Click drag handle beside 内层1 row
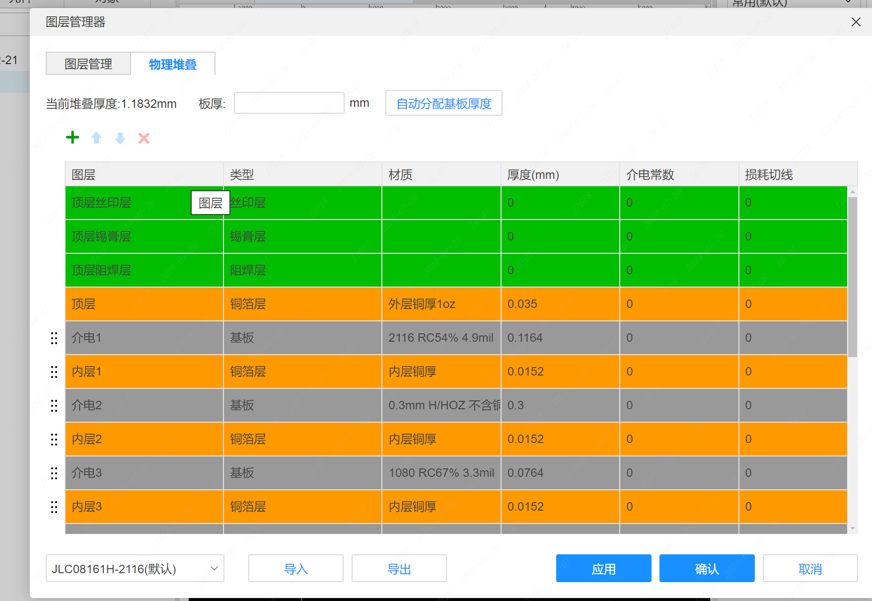Viewport: 872px width, 601px height. (54, 372)
